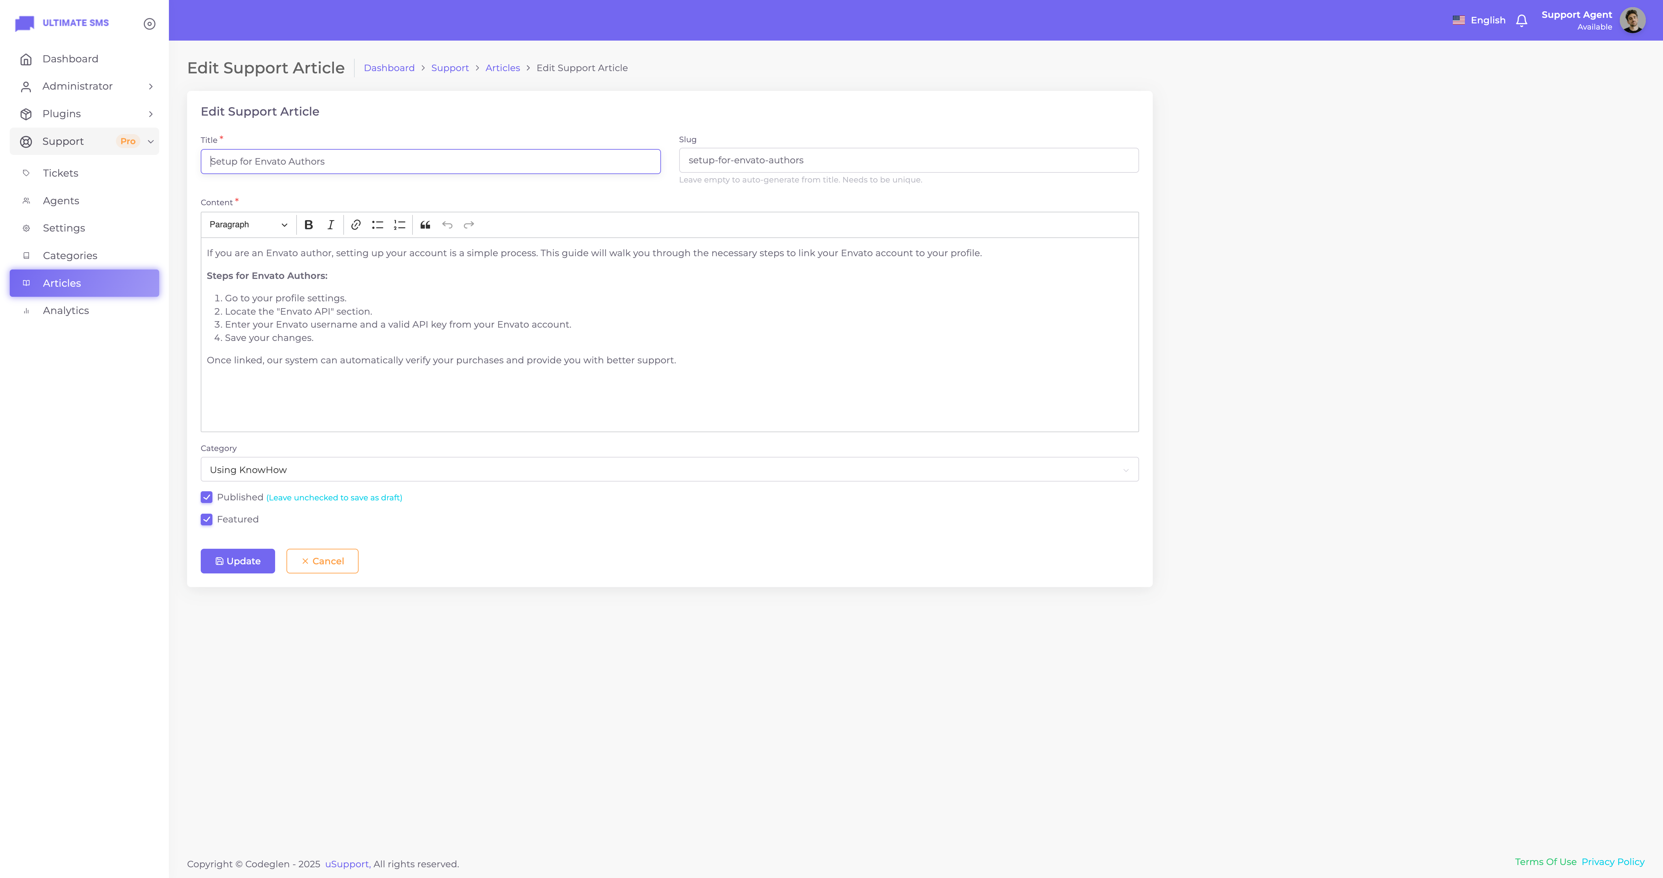Screen dimensions: 1663x878
Task: Uncheck the Featured checkbox
Action: pyautogui.click(x=207, y=519)
